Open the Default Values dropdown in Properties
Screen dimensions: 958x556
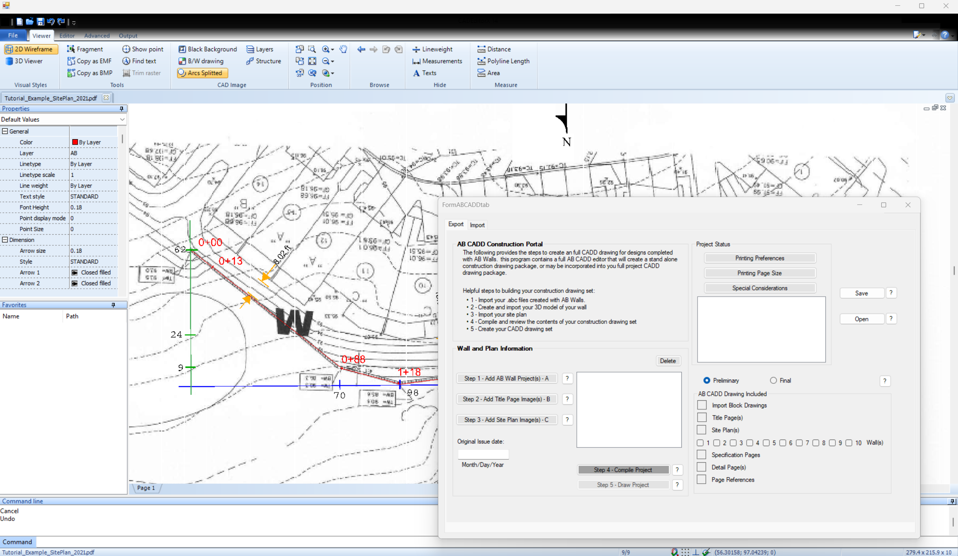tap(122, 119)
